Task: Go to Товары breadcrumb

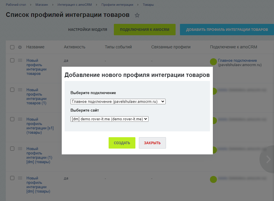Action: 148,5
